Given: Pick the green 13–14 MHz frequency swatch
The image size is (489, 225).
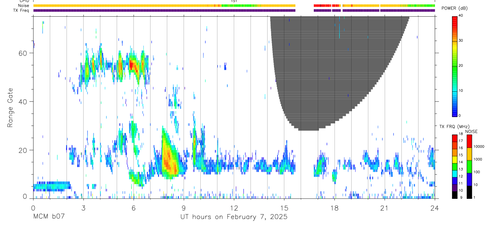Looking at the screenshot, I should coord(455,166).
